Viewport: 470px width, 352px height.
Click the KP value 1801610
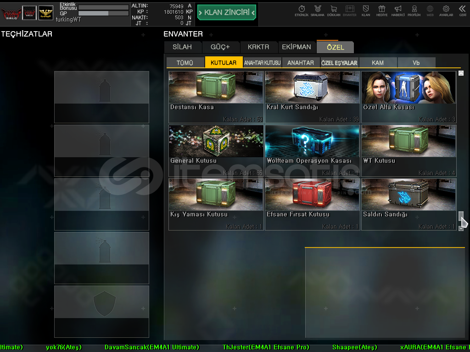pos(173,12)
